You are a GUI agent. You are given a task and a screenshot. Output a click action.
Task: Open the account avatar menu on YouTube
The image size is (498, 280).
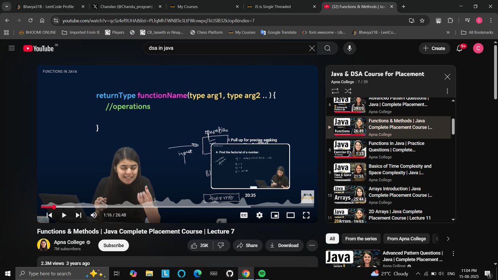click(478, 48)
